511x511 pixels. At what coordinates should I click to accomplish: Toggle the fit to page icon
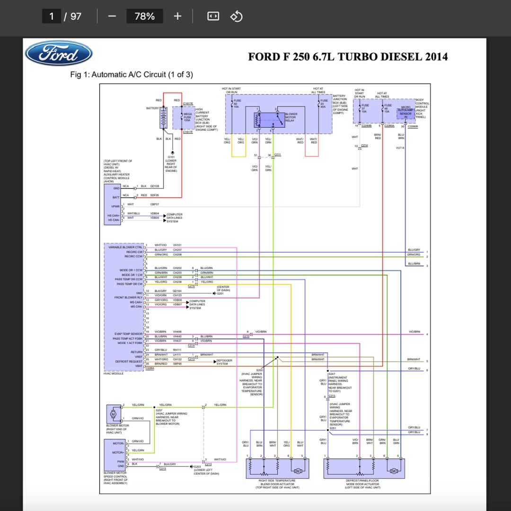(x=213, y=16)
